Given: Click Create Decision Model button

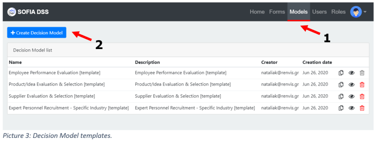Looking at the screenshot, I should click(37, 33).
